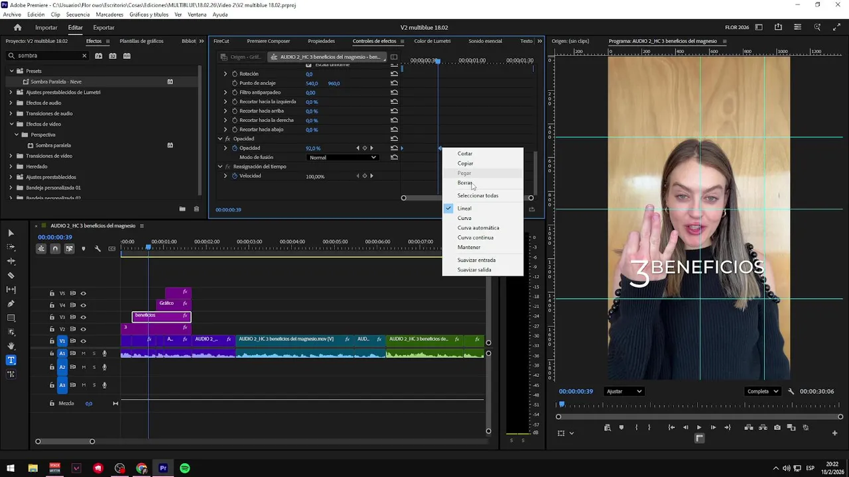Image resolution: width=849 pixels, height=477 pixels.
Task: Play the Program monitor
Action: (x=698, y=427)
